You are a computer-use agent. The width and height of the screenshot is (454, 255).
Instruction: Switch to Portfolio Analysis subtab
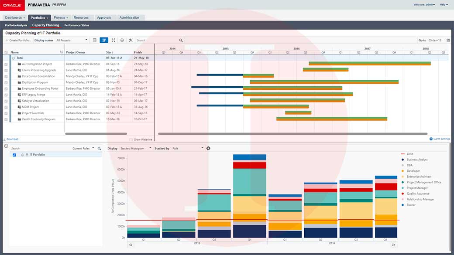click(x=16, y=25)
